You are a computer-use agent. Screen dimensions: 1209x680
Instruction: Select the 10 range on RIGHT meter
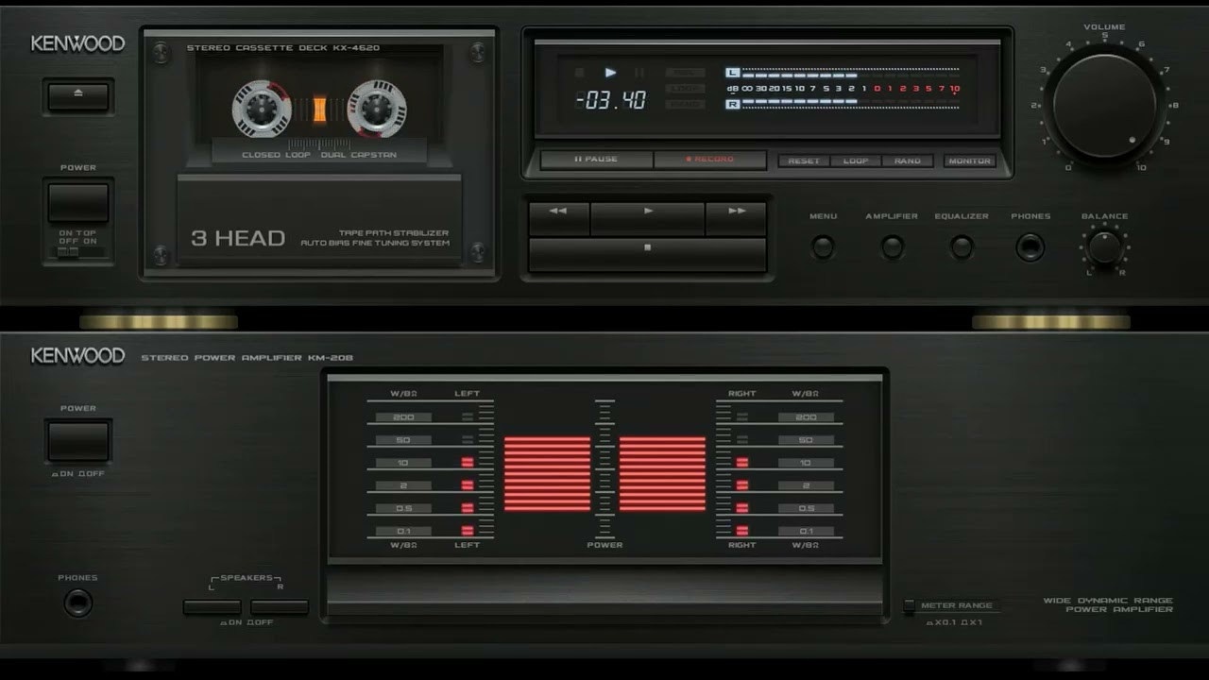[806, 463]
